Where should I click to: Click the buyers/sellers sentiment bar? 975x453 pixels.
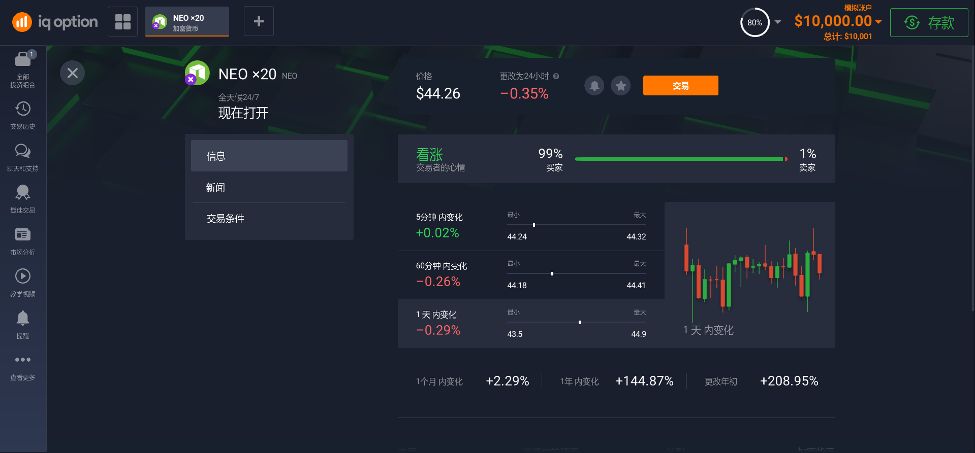pos(681,159)
